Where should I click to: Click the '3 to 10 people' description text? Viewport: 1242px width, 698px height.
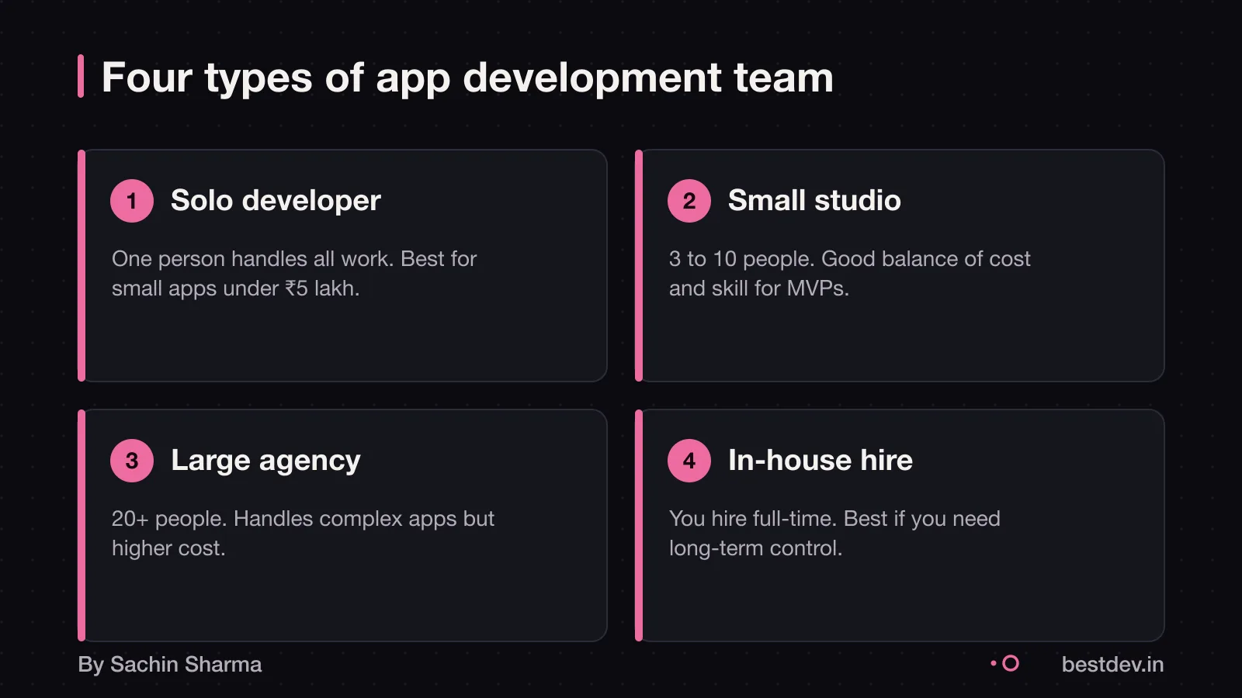[x=850, y=273]
